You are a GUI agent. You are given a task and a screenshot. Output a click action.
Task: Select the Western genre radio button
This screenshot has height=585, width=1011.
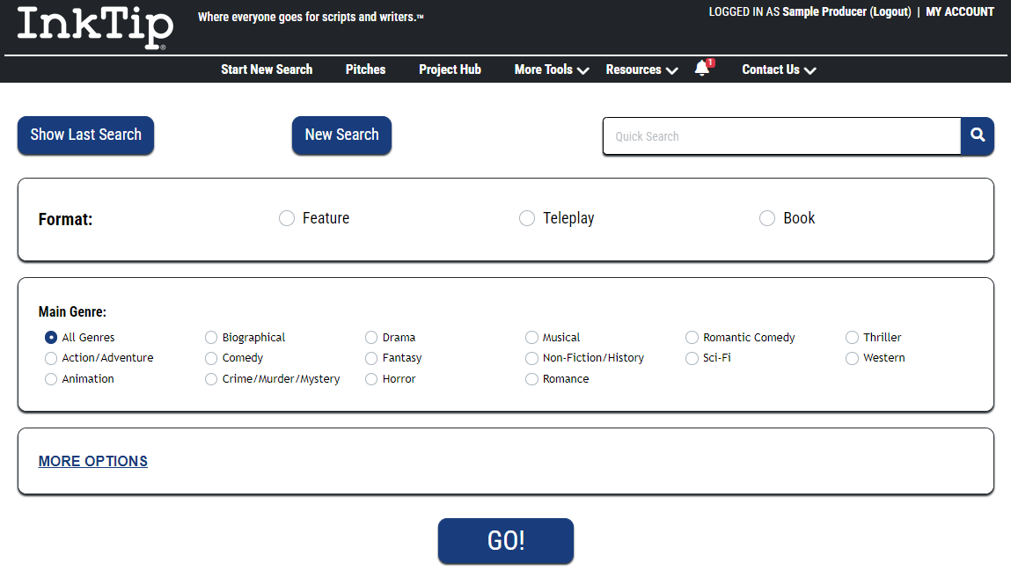click(x=853, y=358)
